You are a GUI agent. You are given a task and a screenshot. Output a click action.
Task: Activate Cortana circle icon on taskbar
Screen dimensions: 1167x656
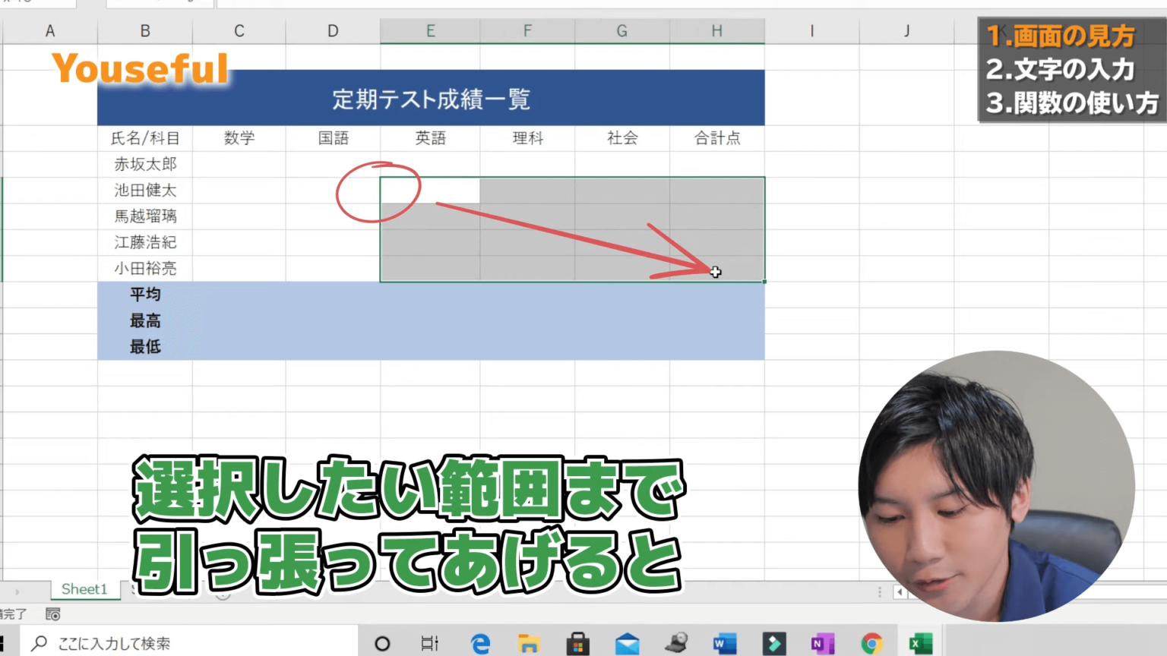[x=381, y=643]
